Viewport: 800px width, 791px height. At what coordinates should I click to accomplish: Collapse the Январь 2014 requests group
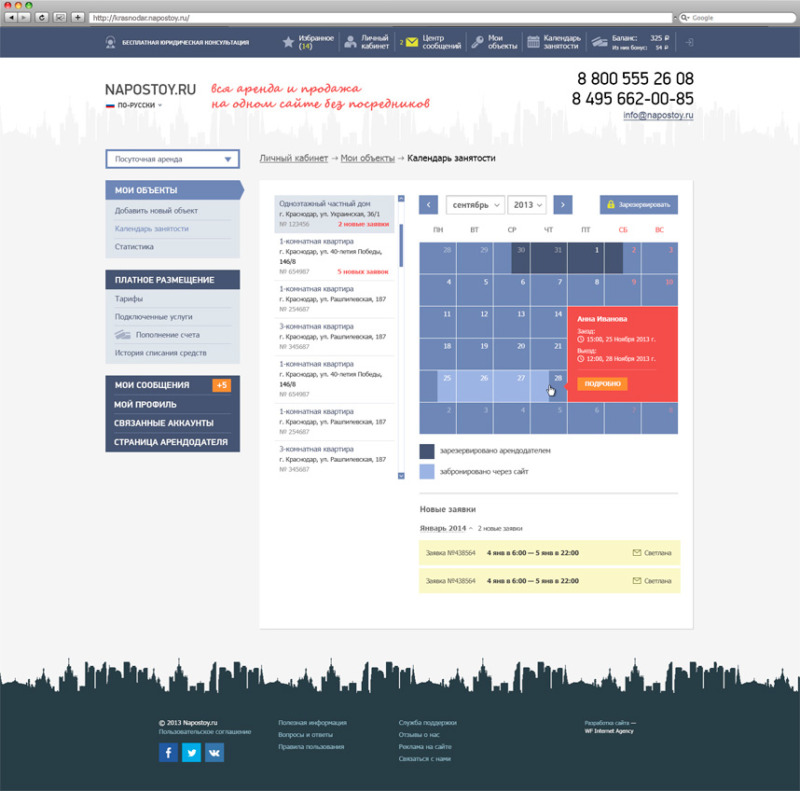click(x=447, y=528)
